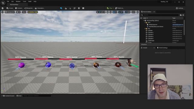Viewport: 194px width, 109px height.
Task: Toggle world/local coordinate system icon
Action: 108,12
